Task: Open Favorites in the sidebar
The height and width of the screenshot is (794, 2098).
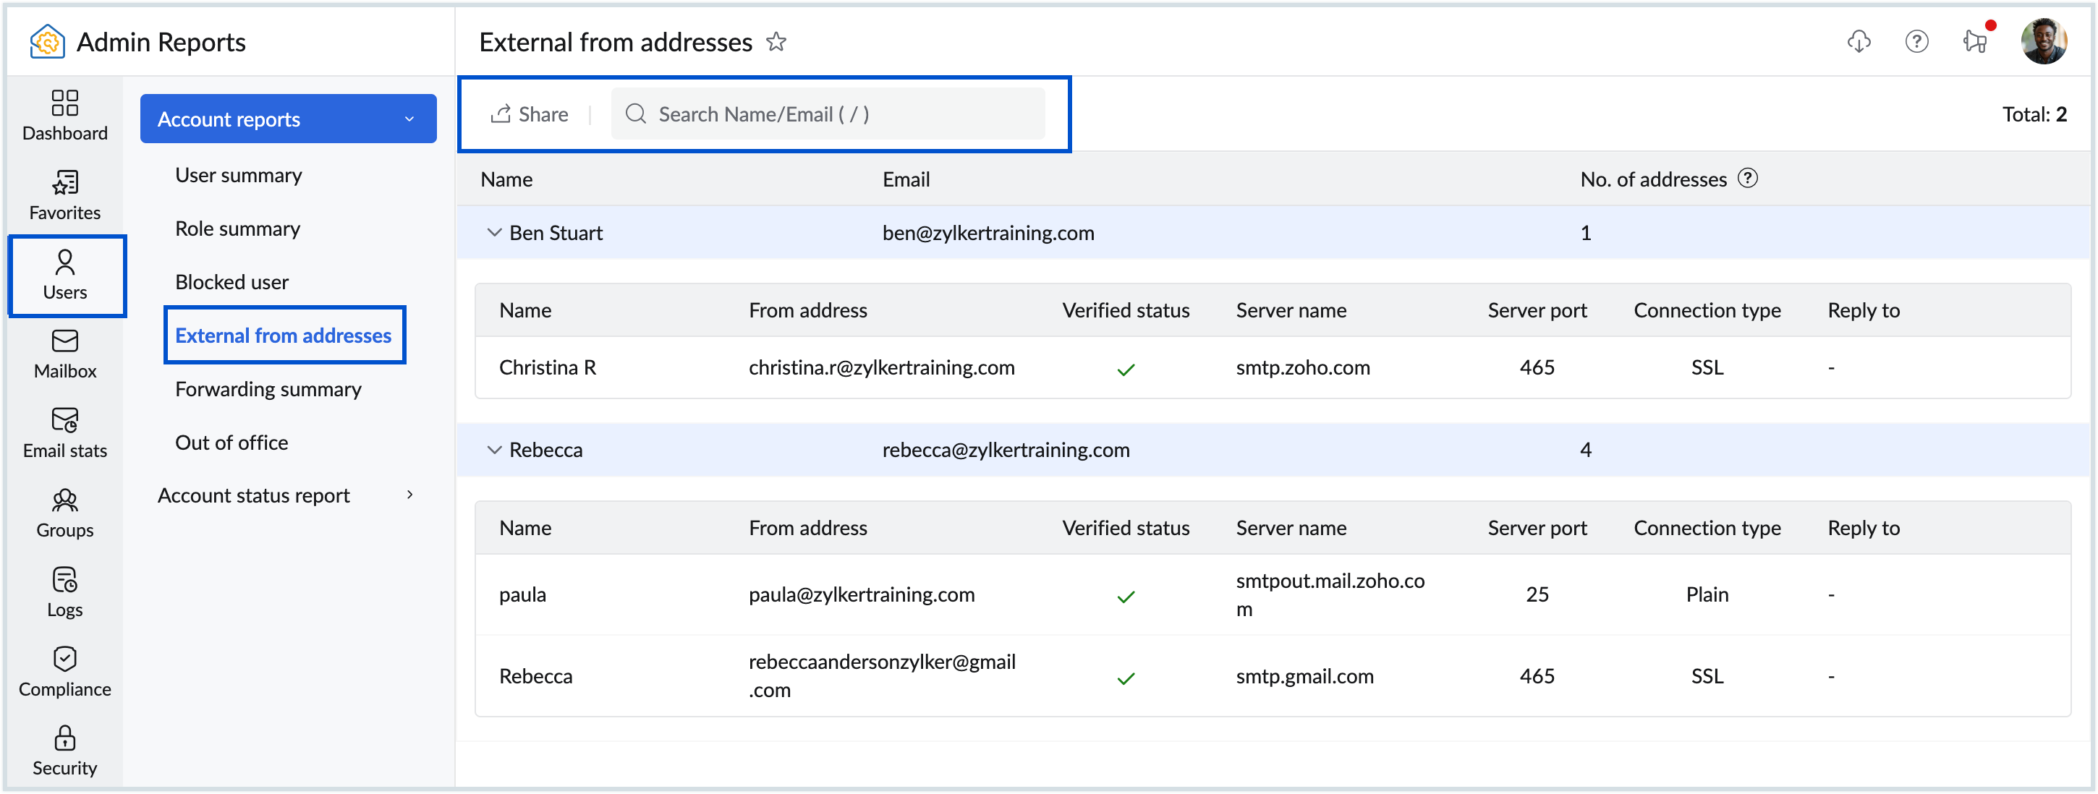Action: [x=64, y=195]
